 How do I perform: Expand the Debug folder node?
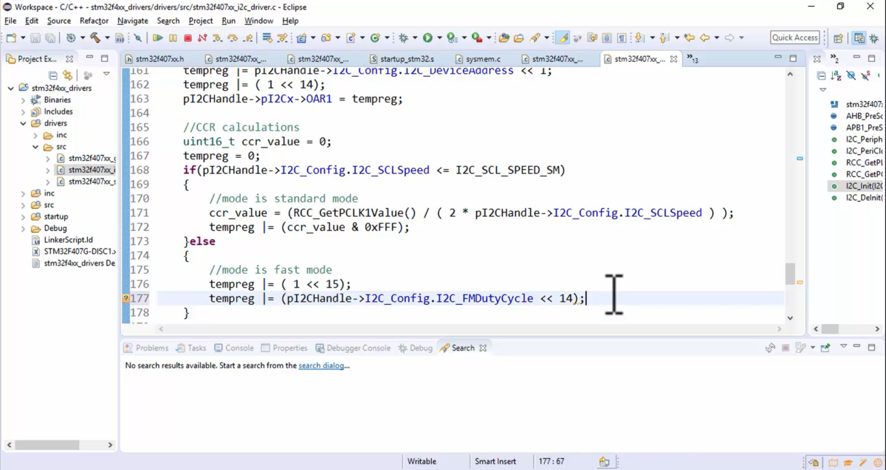coord(23,228)
